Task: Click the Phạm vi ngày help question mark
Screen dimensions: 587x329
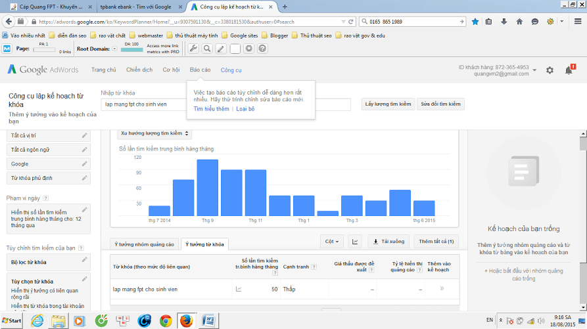Action: click(x=45, y=198)
